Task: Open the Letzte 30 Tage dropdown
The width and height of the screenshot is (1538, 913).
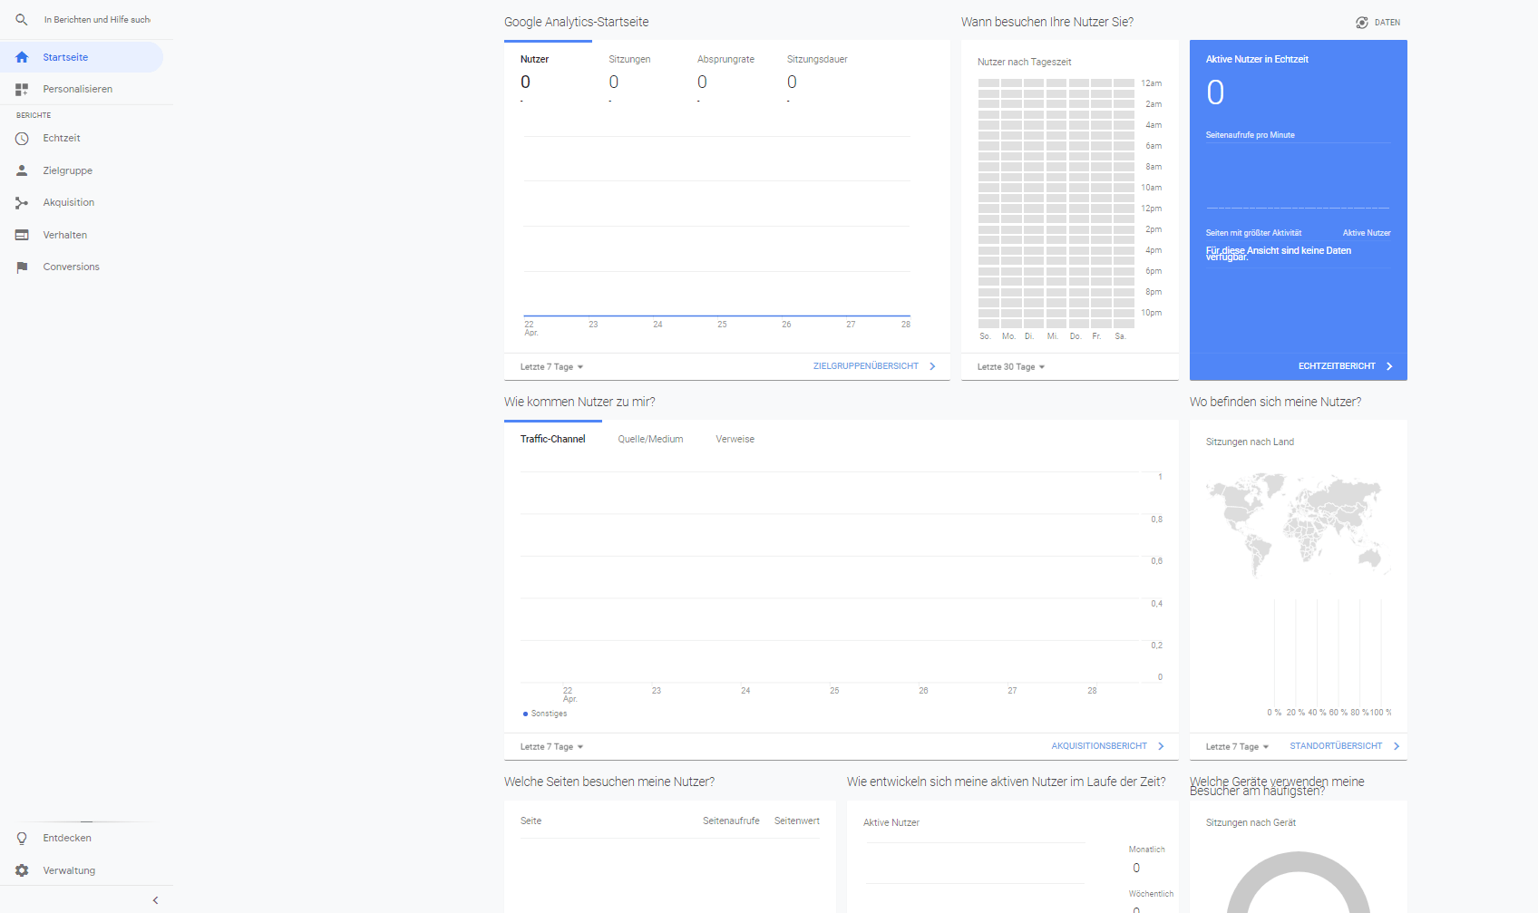Action: [x=1011, y=367]
